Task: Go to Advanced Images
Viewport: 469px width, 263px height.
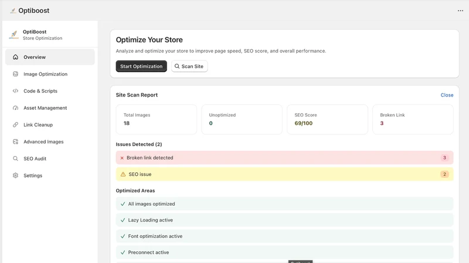Action: pyautogui.click(x=50, y=141)
